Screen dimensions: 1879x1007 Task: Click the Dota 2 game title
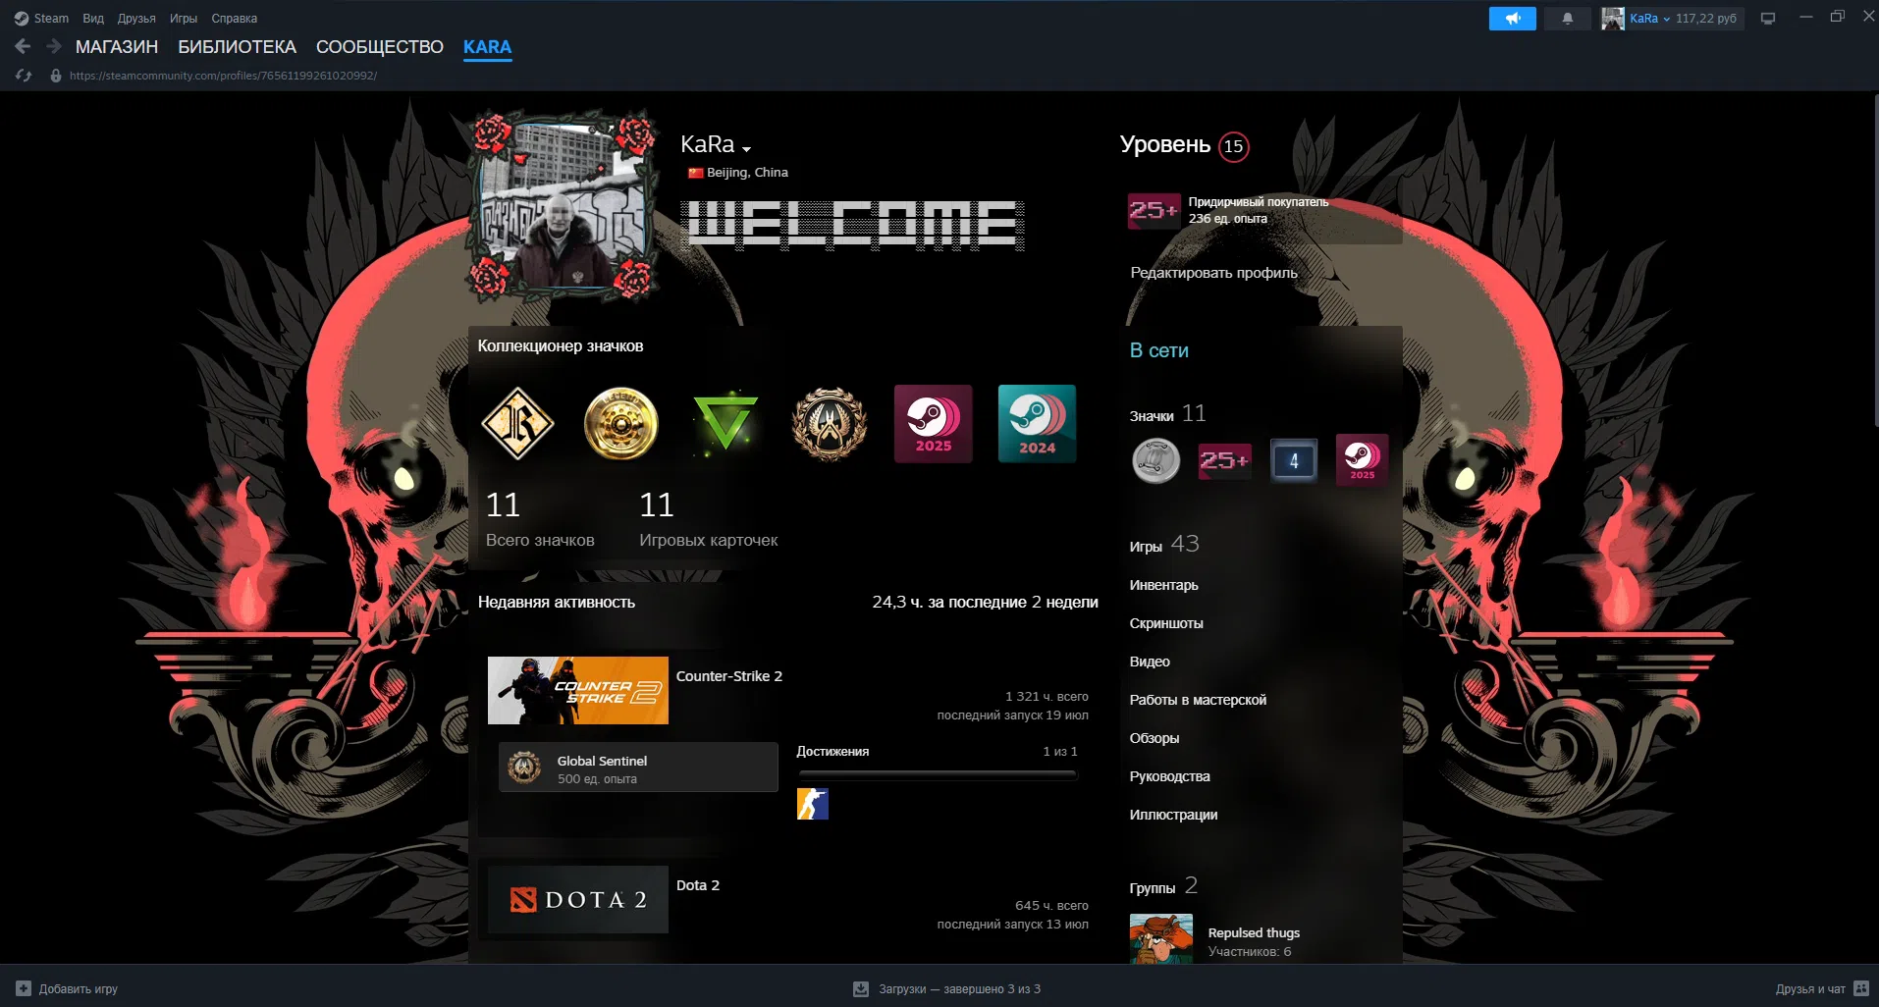point(698,885)
